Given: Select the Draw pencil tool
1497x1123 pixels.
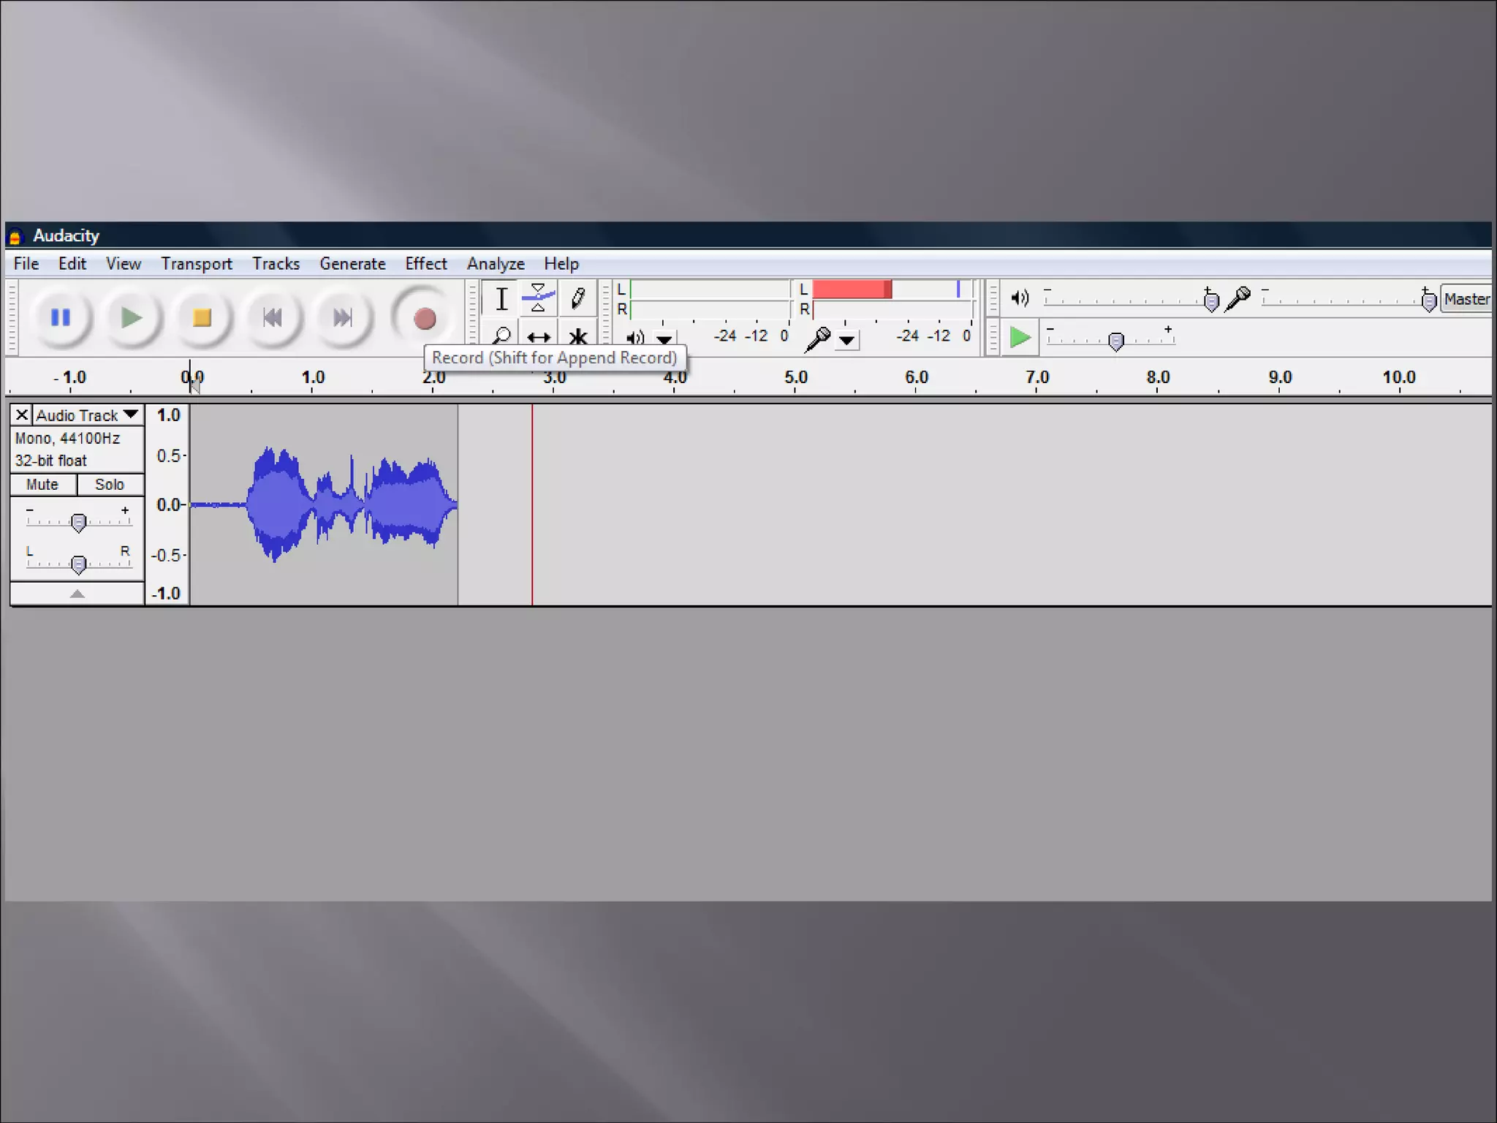Looking at the screenshot, I should point(577,298).
